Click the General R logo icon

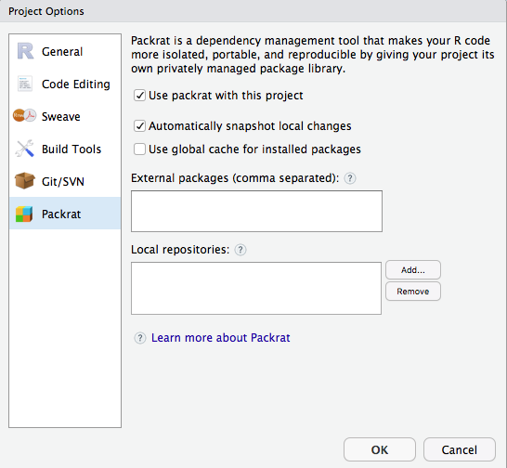[x=25, y=51]
